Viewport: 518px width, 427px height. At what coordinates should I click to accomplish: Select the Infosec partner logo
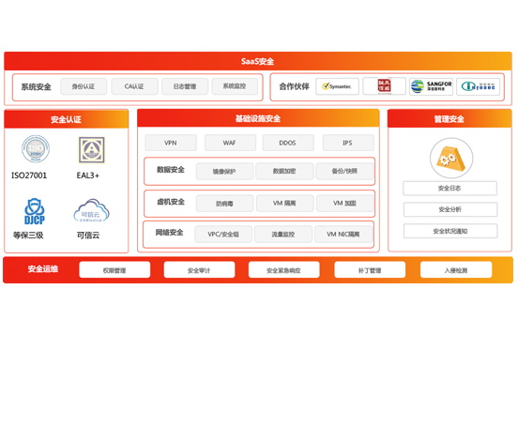[x=478, y=86]
